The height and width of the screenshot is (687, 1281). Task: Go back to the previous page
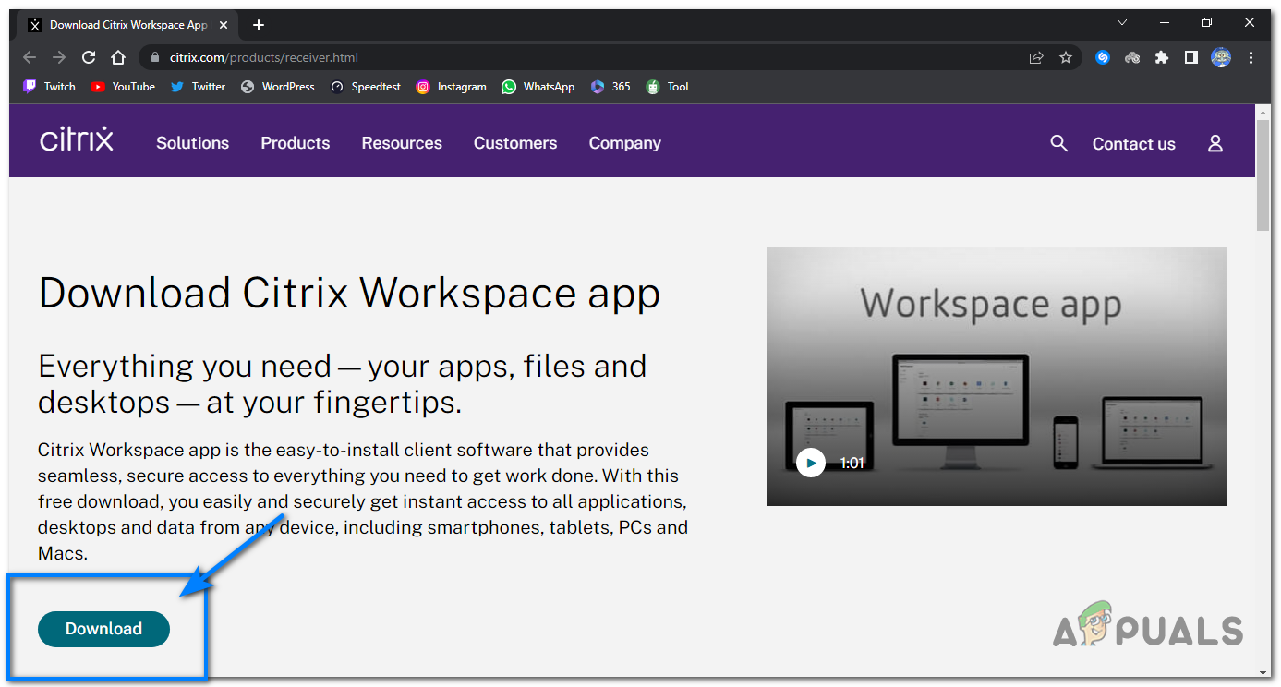30,57
